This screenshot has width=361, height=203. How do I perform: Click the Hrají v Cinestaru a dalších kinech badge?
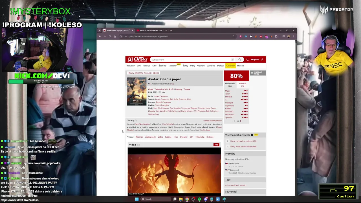point(143,73)
